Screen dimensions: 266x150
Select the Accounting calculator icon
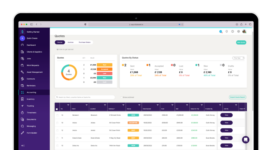click(22, 92)
